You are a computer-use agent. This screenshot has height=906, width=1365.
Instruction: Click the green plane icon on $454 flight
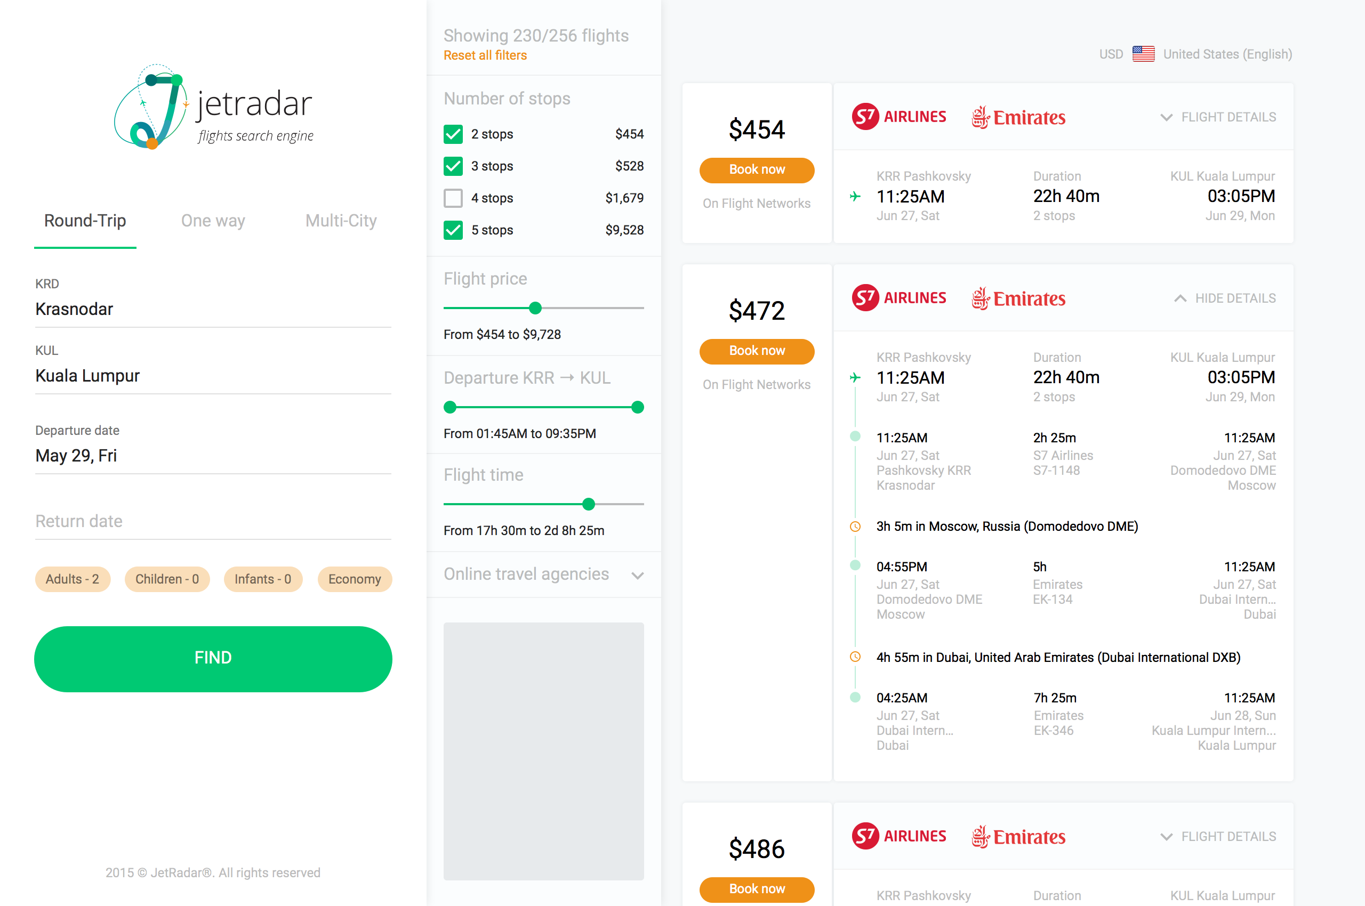tap(855, 197)
